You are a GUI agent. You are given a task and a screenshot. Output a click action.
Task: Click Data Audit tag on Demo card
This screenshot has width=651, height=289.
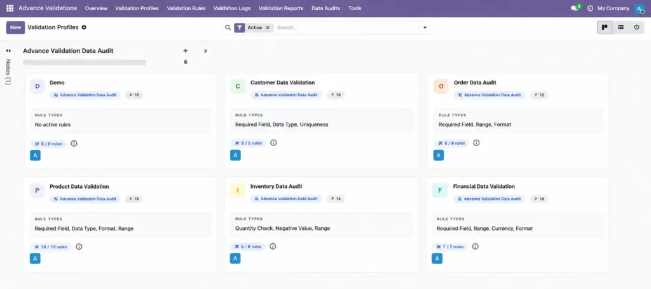click(x=85, y=95)
